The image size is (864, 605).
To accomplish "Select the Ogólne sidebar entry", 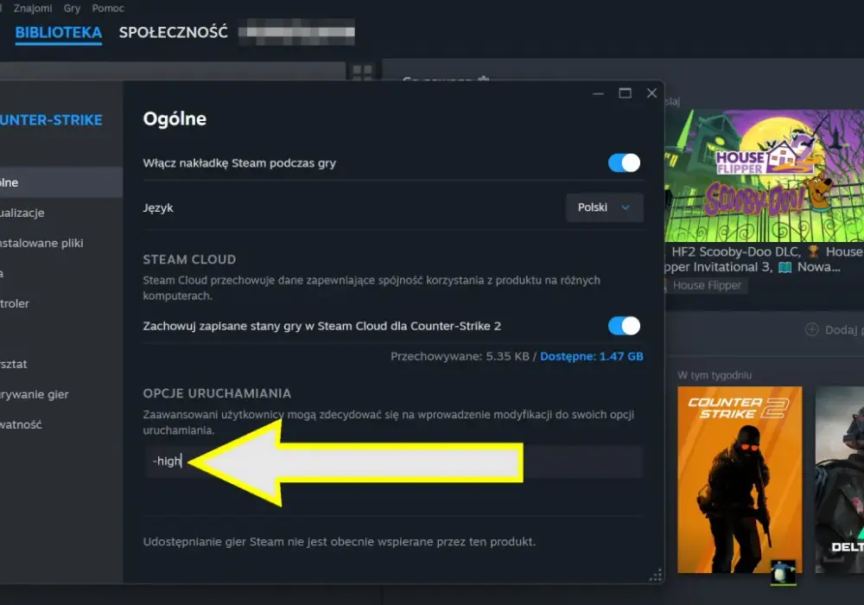I will point(61,182).
